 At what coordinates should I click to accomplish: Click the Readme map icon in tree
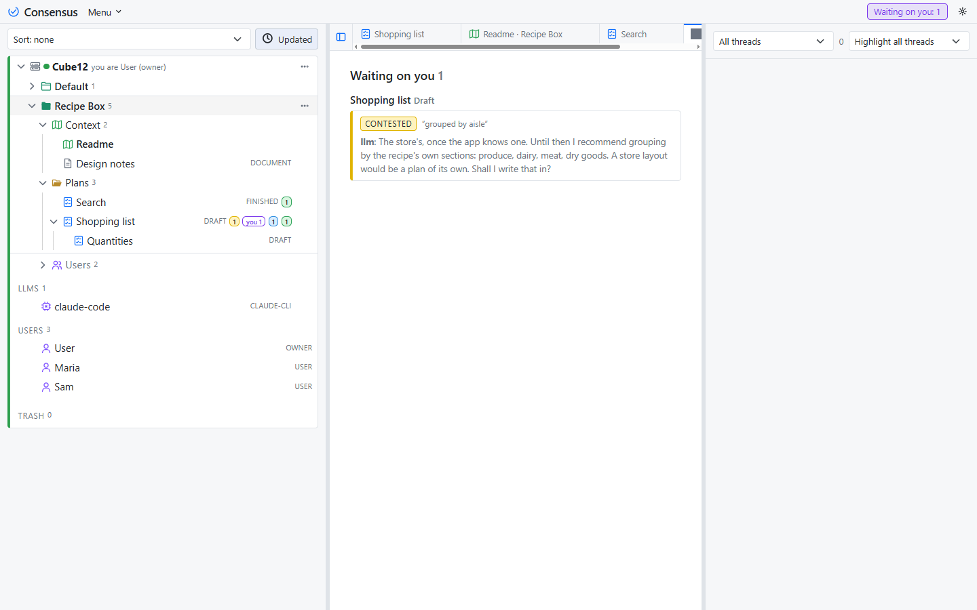coord(68,144)
